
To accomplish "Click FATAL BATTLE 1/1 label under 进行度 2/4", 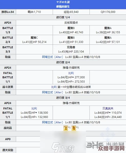I will (8, 77).
